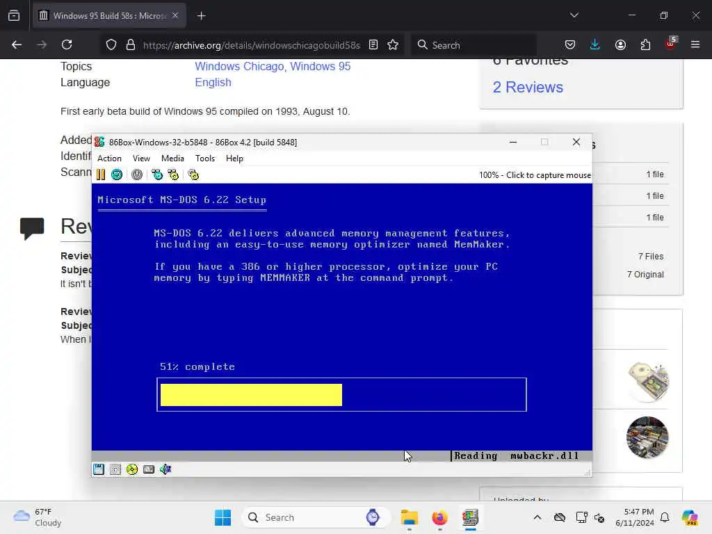Go back in Firefox
Image resolution: width=712 pixels, height=534 pixels.
17,45
